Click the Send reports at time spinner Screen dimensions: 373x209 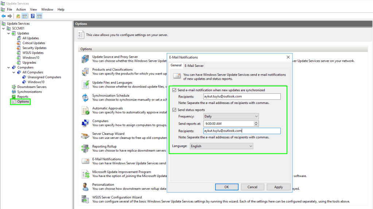[x=256, y=124]
